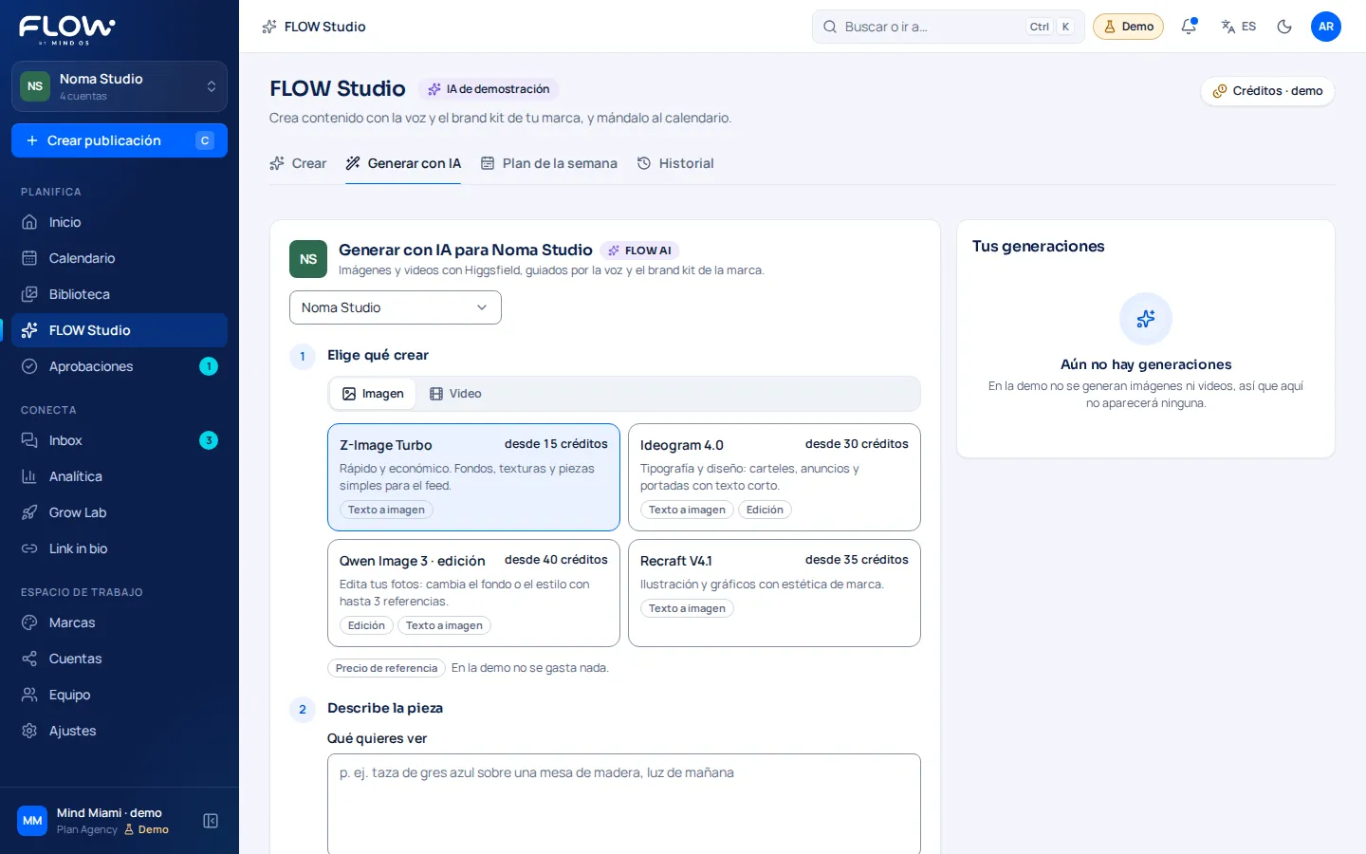Click the Marcas palette icon
This screenshot has width=1366, height=854.
click(29, 622)
